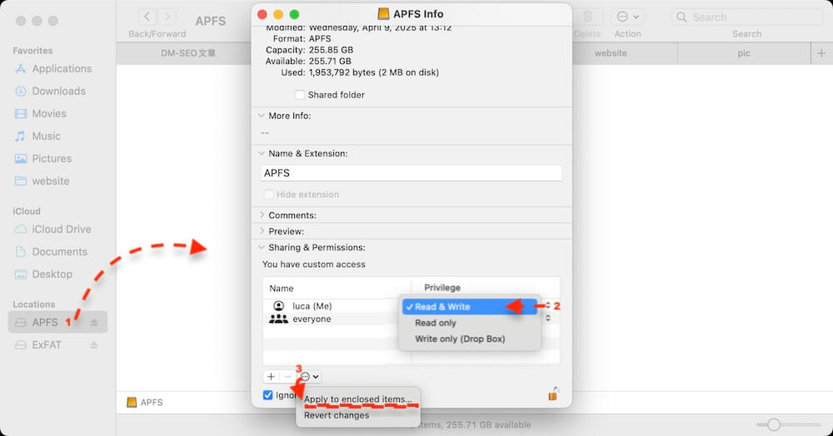The height and width of the screenshot is (436, 833).
Task: Click Finder Search field
Action: (747, 17)
